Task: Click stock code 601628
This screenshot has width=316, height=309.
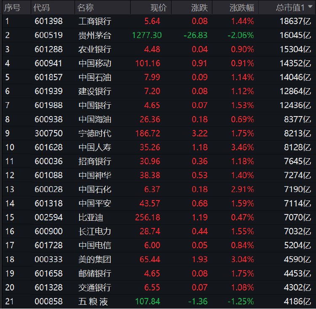Action: [48, 147]
